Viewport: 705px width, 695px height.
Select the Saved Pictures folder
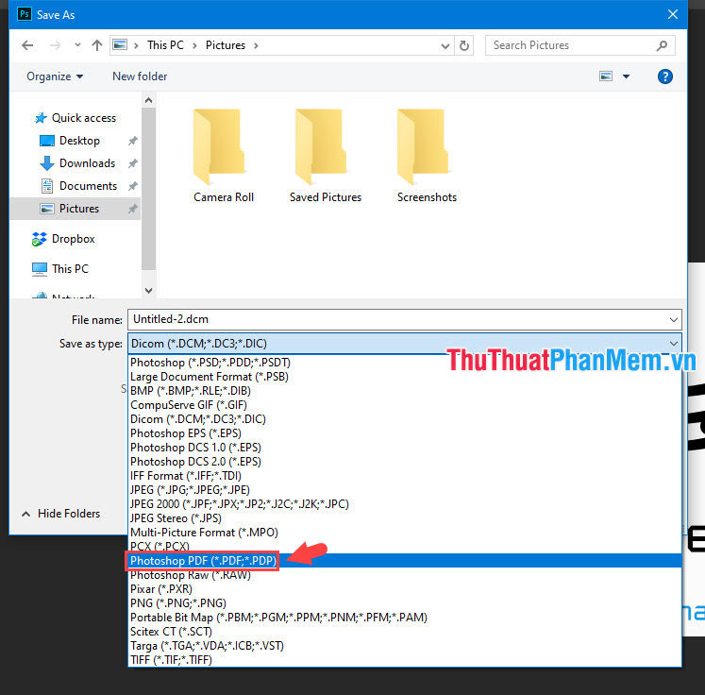click(325, 156)
